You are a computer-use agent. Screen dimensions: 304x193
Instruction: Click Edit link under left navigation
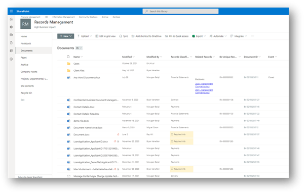click(x=22, y=100)
